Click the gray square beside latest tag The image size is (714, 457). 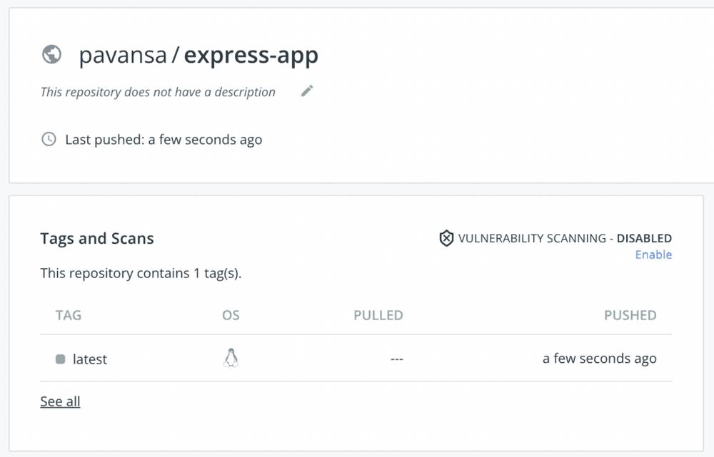tap(60, 359)
